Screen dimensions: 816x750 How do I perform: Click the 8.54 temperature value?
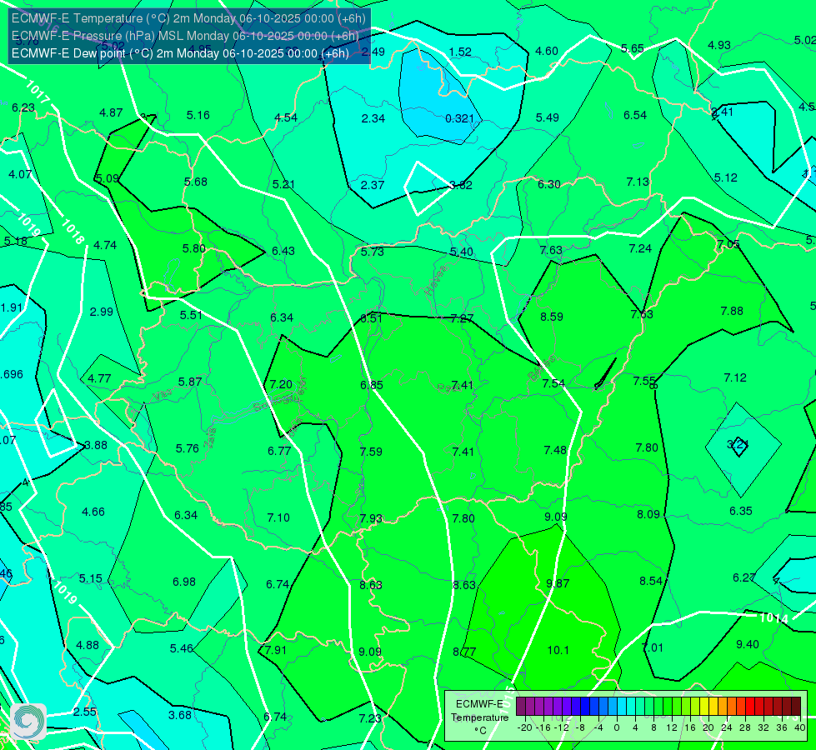[x=650, y=581]
